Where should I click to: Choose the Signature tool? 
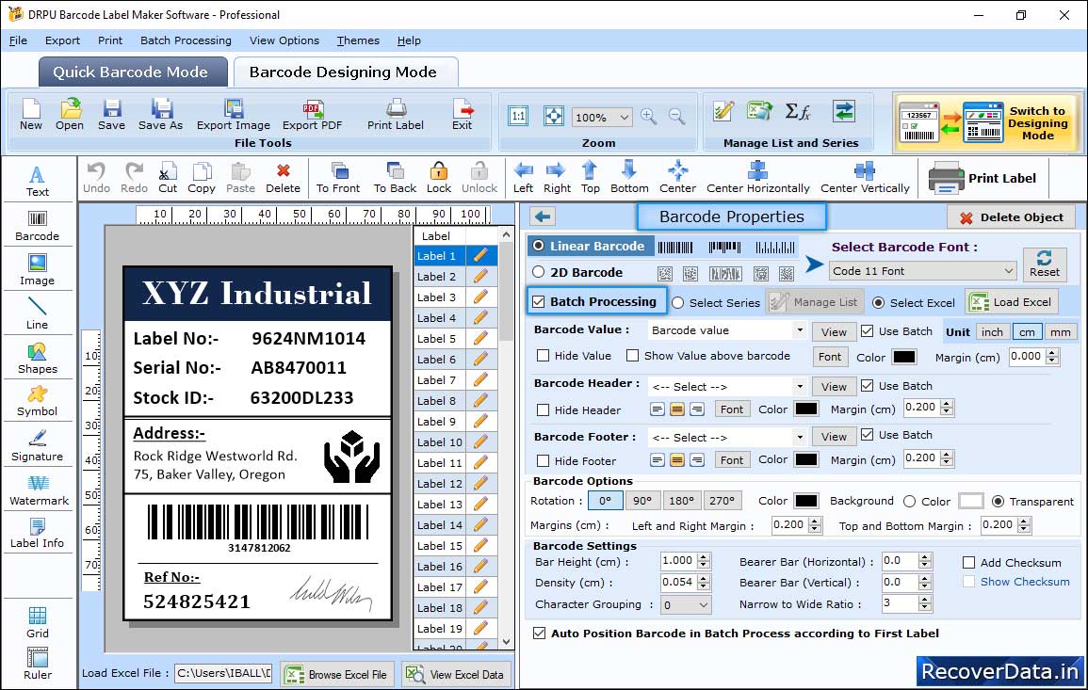(38, 446)
